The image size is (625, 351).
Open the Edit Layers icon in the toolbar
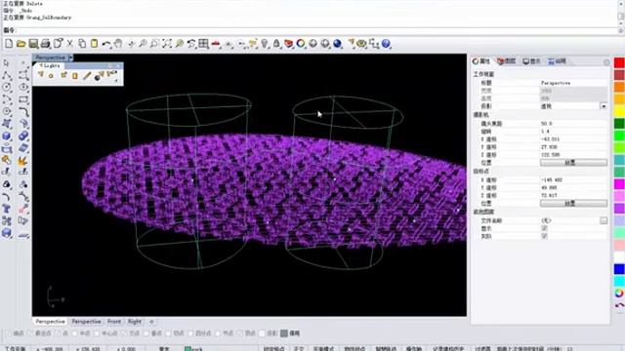coord(289,44)
